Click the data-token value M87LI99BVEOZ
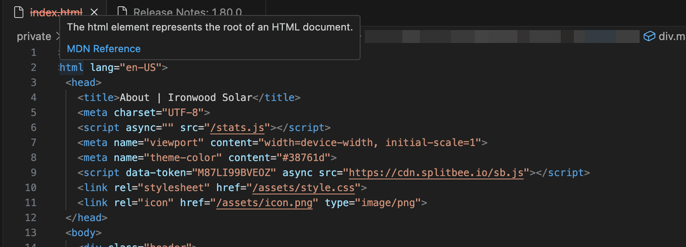The height and width of the screenshot is (247, 686). pyautogui.click(x=236, y=173)
